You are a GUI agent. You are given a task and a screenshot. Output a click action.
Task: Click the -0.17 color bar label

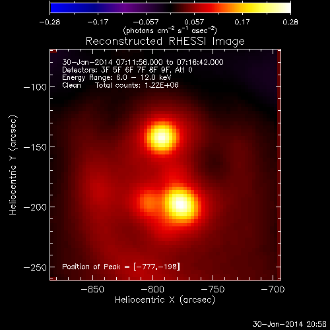click(98, 22)
